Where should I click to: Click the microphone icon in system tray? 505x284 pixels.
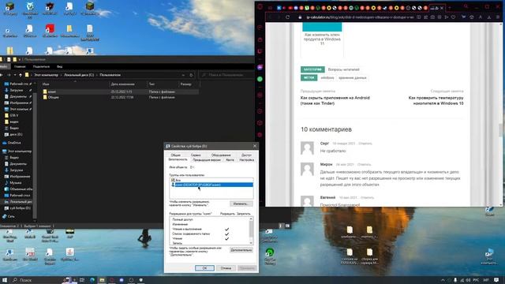pos(455,280)
